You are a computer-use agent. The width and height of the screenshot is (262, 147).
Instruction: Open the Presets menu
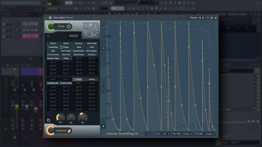point(194,18)
